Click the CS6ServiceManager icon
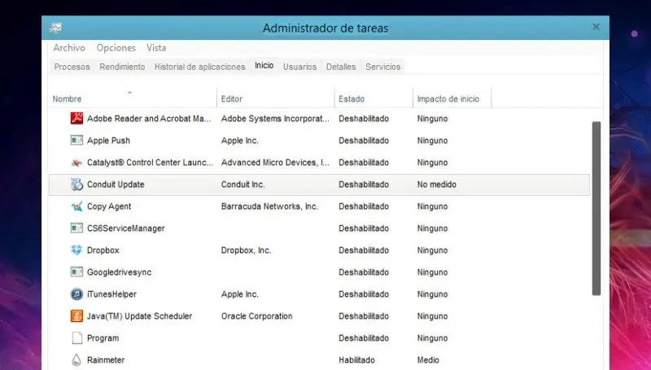 [x=76, y=229]
